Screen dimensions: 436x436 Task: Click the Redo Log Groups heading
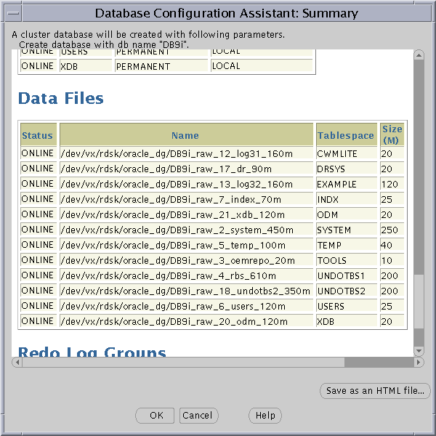(92, 352)
